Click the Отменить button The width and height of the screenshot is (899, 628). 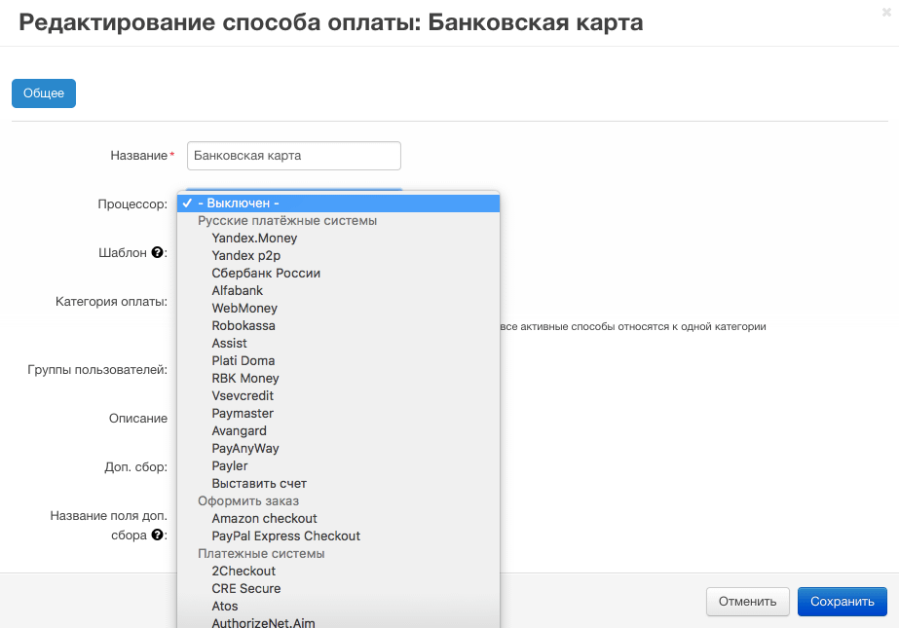click(747, 602)
